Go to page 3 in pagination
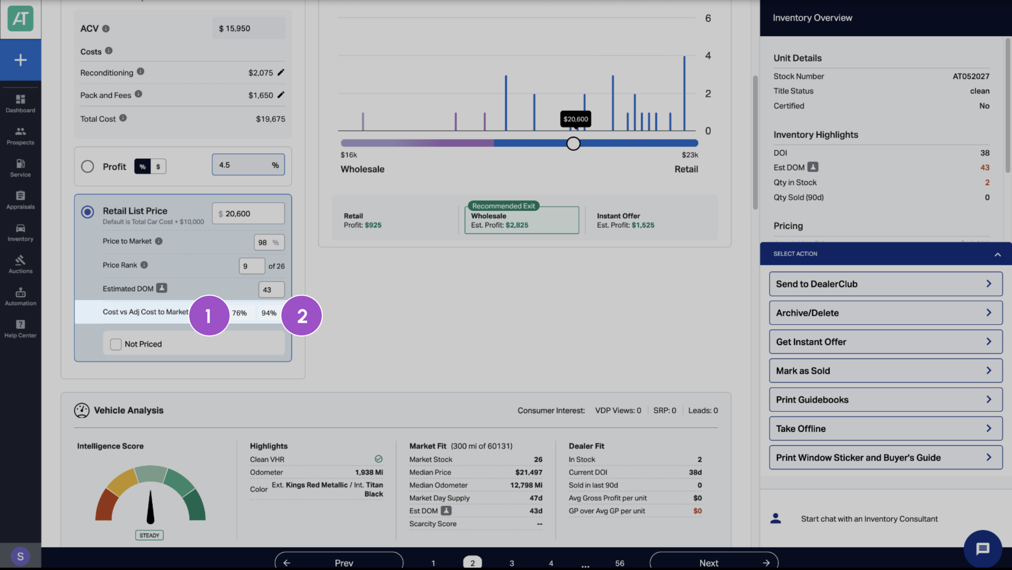 click(512, 563)
